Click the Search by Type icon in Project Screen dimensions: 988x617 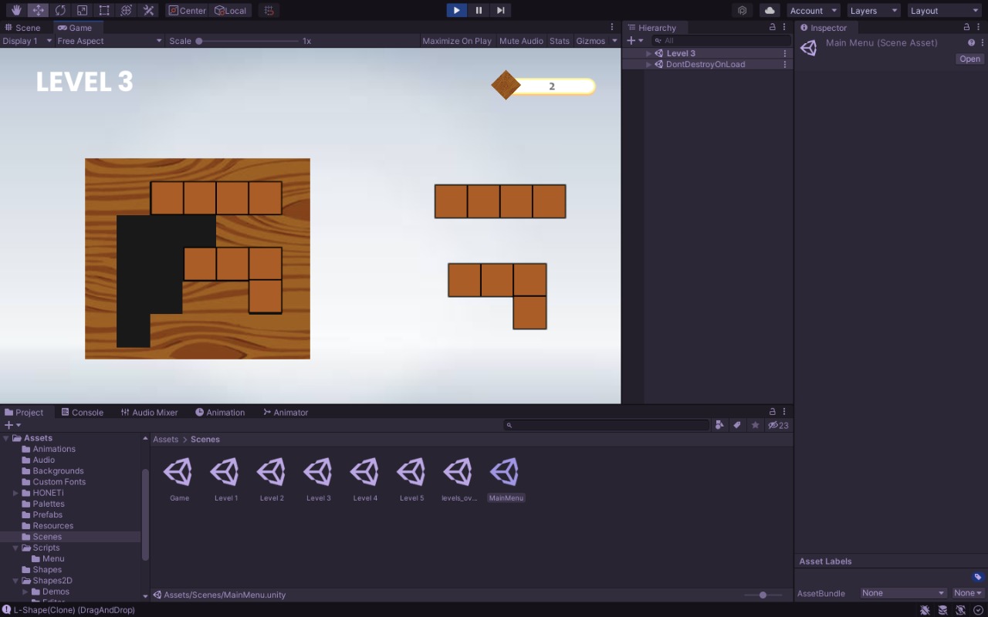(x=719, y=425)
